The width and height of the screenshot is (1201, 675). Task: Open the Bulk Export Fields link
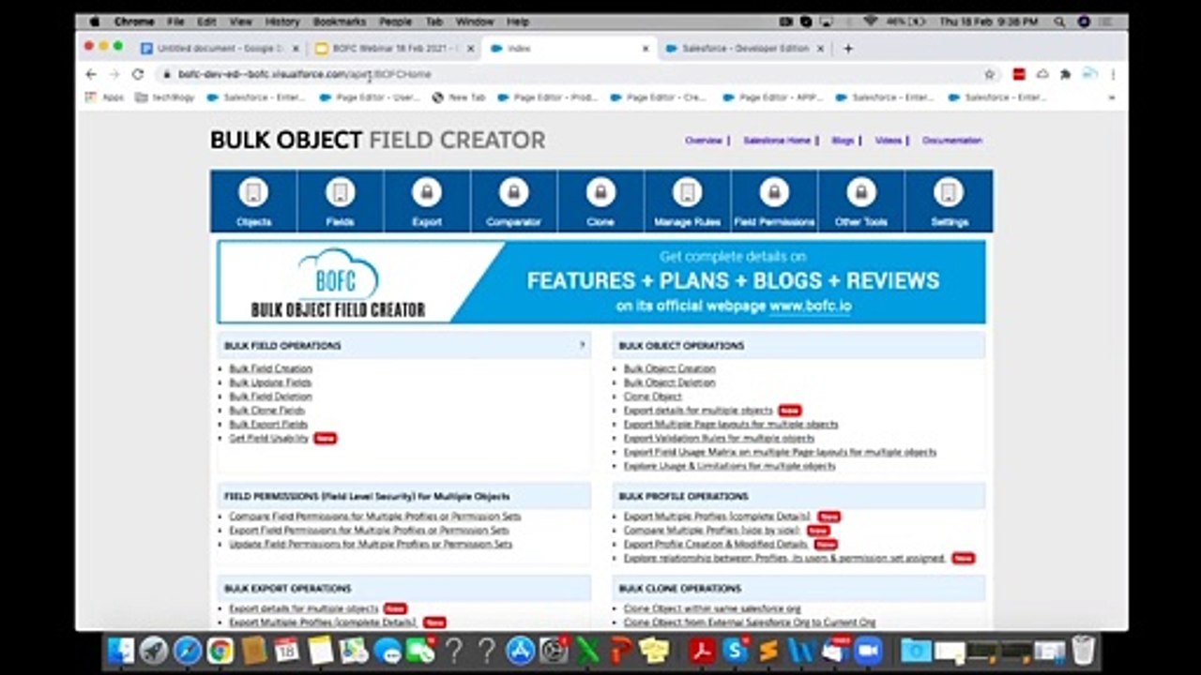click(x=267, y=425)
